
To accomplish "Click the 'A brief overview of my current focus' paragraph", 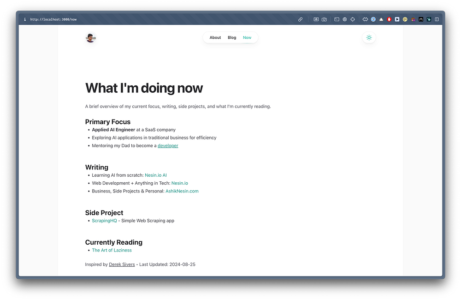I will (178, 107).
